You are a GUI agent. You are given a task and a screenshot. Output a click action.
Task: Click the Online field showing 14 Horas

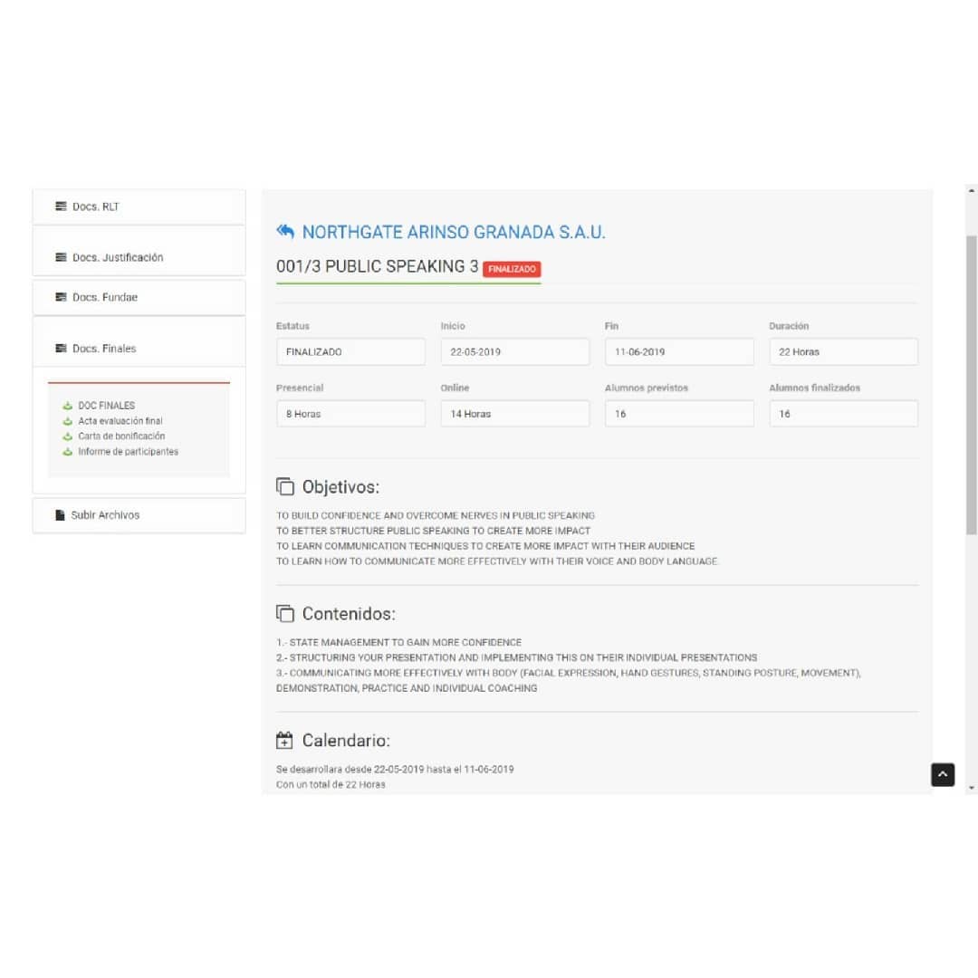coord(515,414)
